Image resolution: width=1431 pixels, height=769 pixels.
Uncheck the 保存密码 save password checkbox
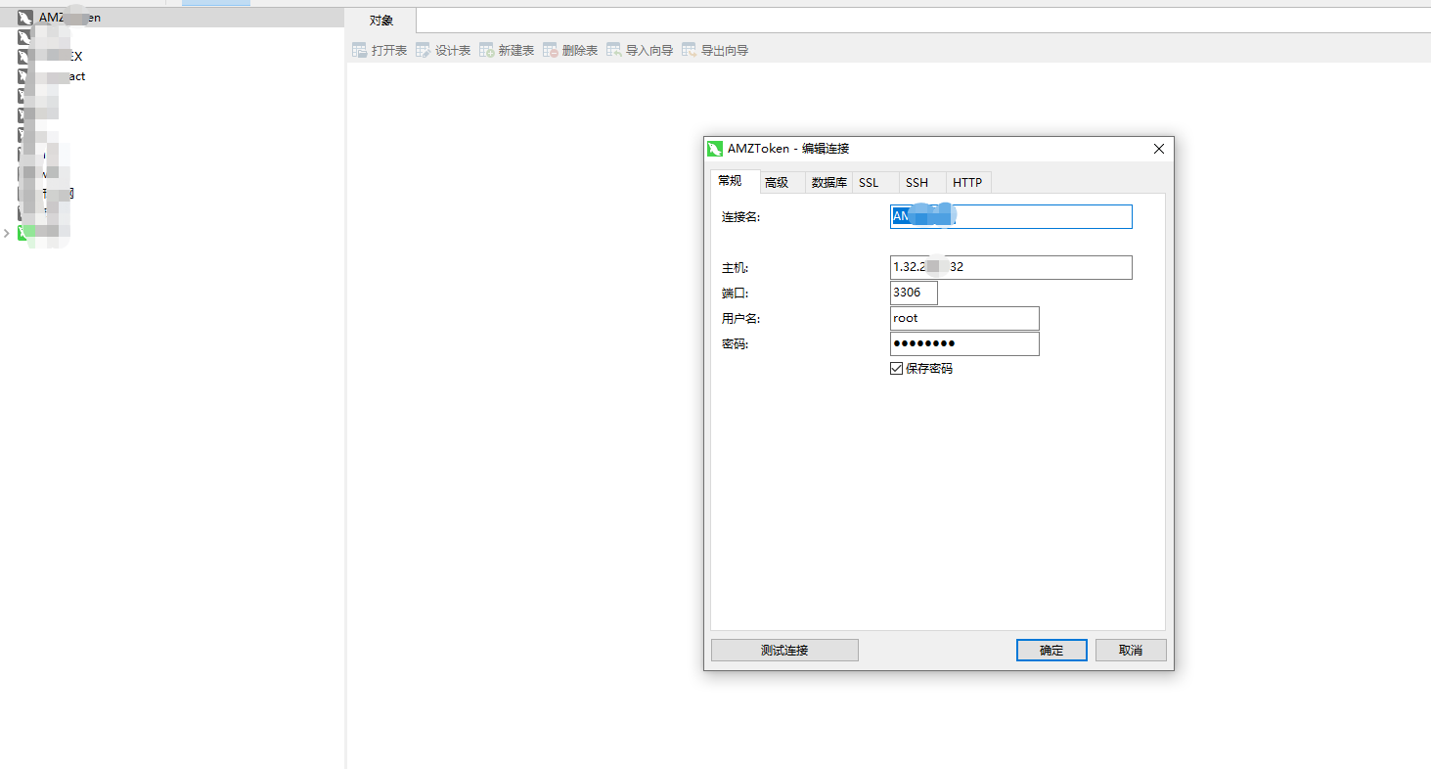coord(896,369)
